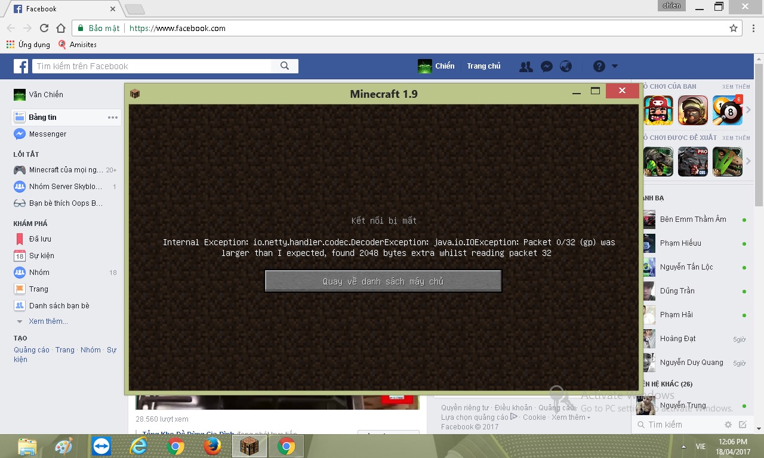
Task: Open a new browser tab
Action: coord(134,9)
